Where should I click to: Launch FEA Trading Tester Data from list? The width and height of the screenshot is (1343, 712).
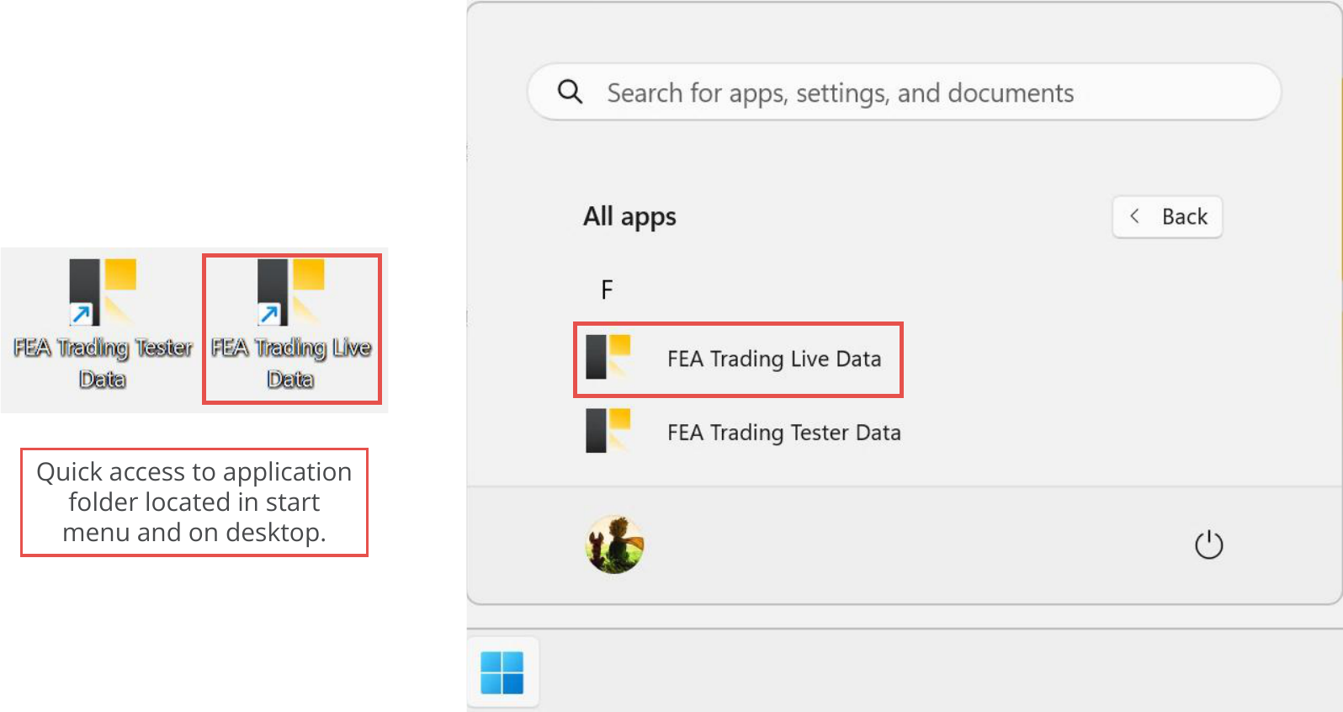744,432
